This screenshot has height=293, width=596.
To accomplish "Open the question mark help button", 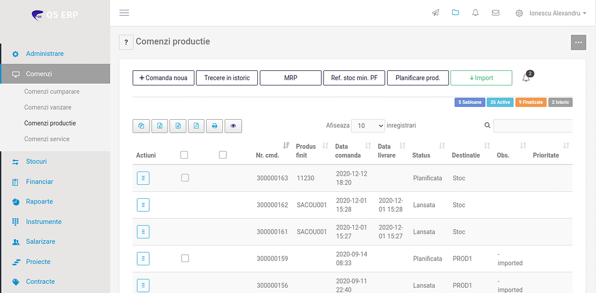I will click(x=126, y=42).
